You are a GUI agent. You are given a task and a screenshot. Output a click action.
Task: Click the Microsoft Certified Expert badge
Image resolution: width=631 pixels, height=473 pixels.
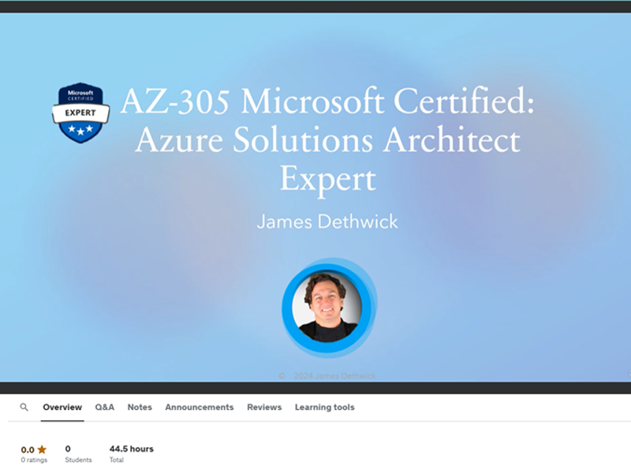[x=80, y=113]
